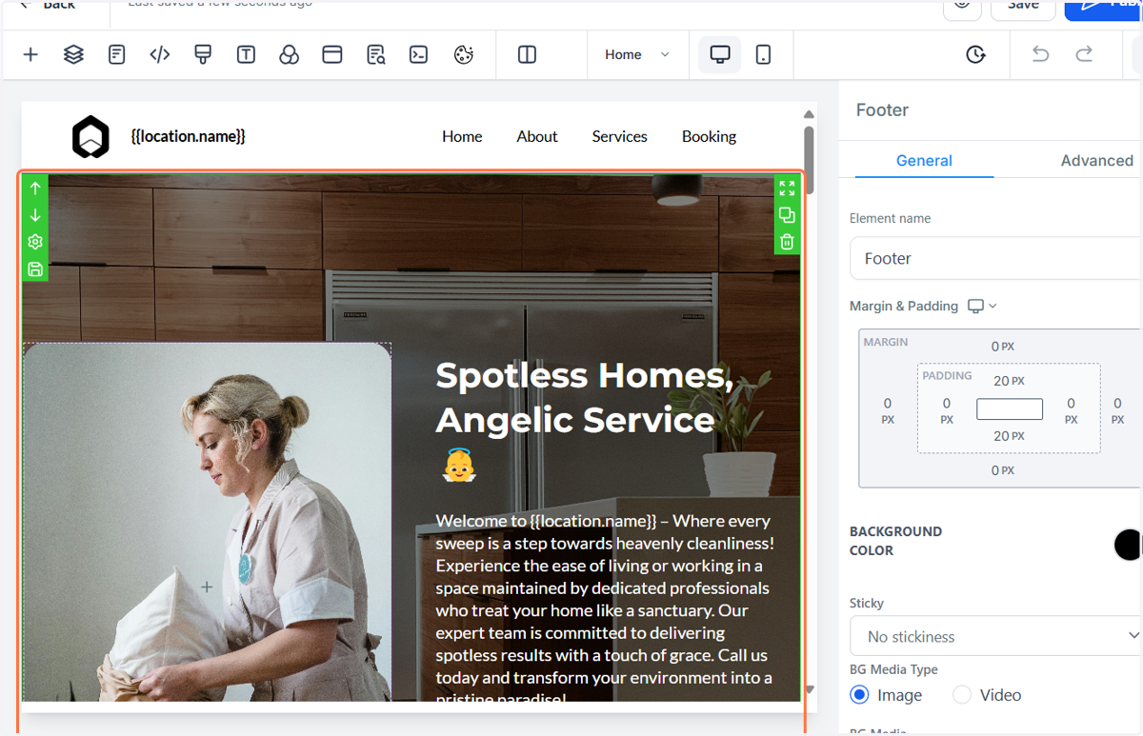Select the Video BG media type
Image resolution: width=1143 pixels, height=736 pixels.
(x=962, y=695)
